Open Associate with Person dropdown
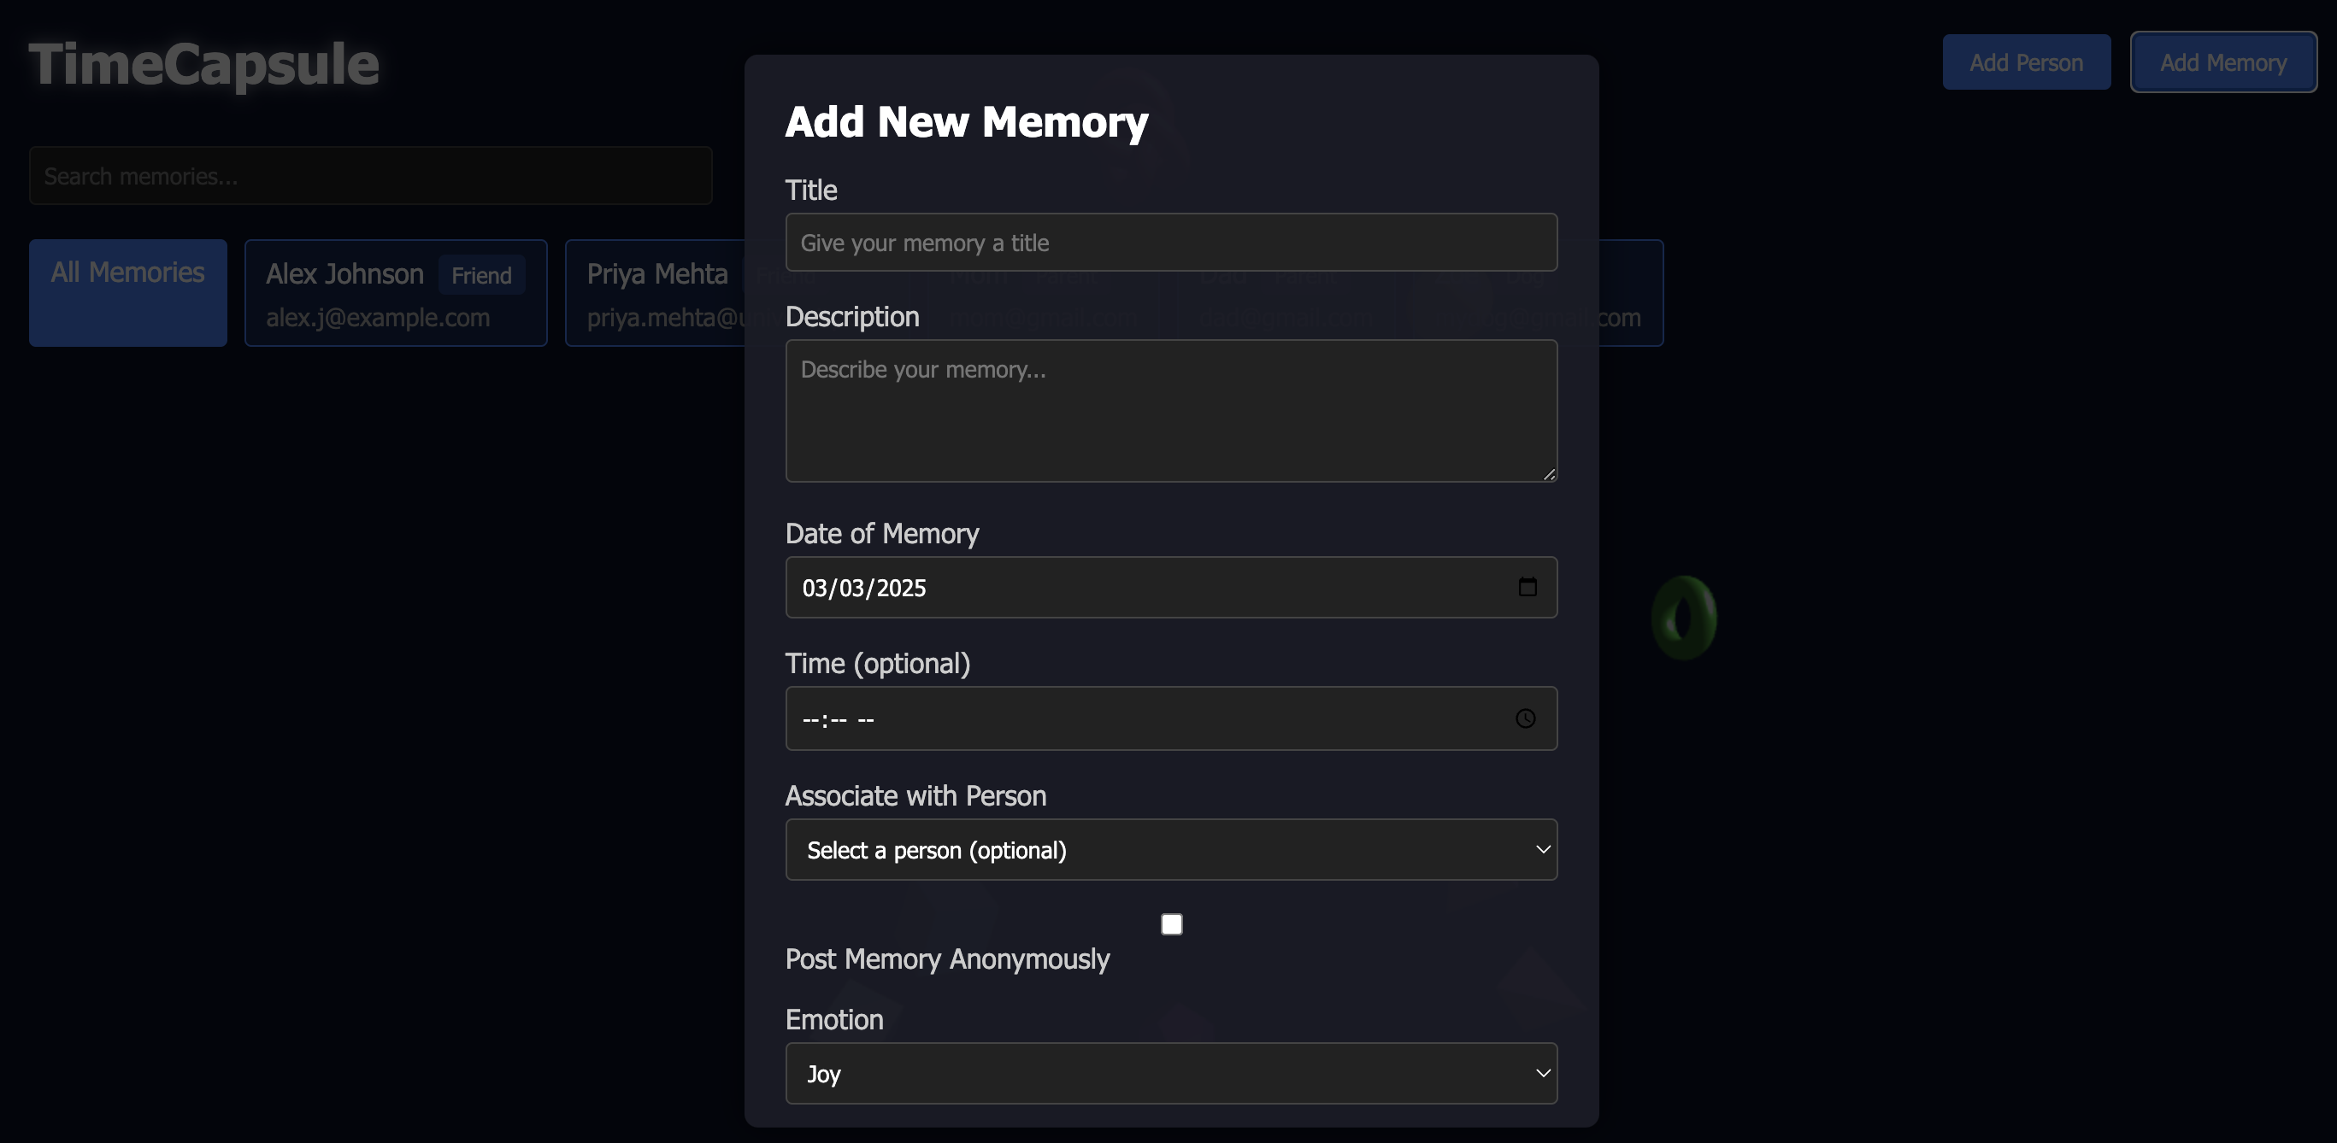The width and height of the screenshot is (2337, 1143). click(1170, 849)
